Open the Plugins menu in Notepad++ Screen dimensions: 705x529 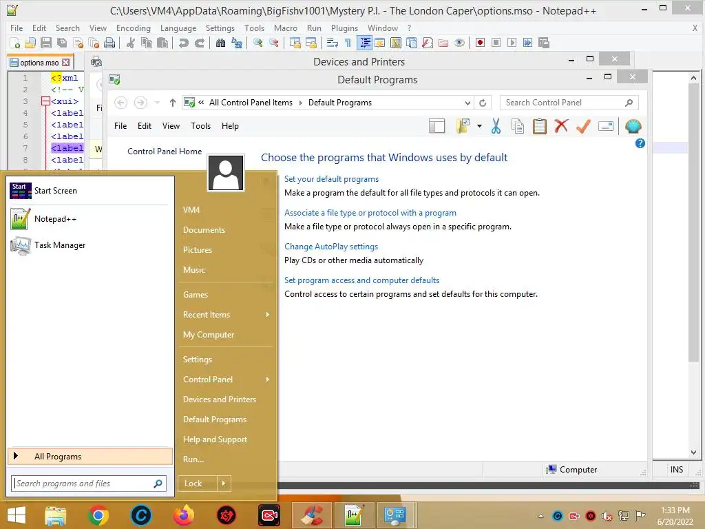[x=344, y=28]
